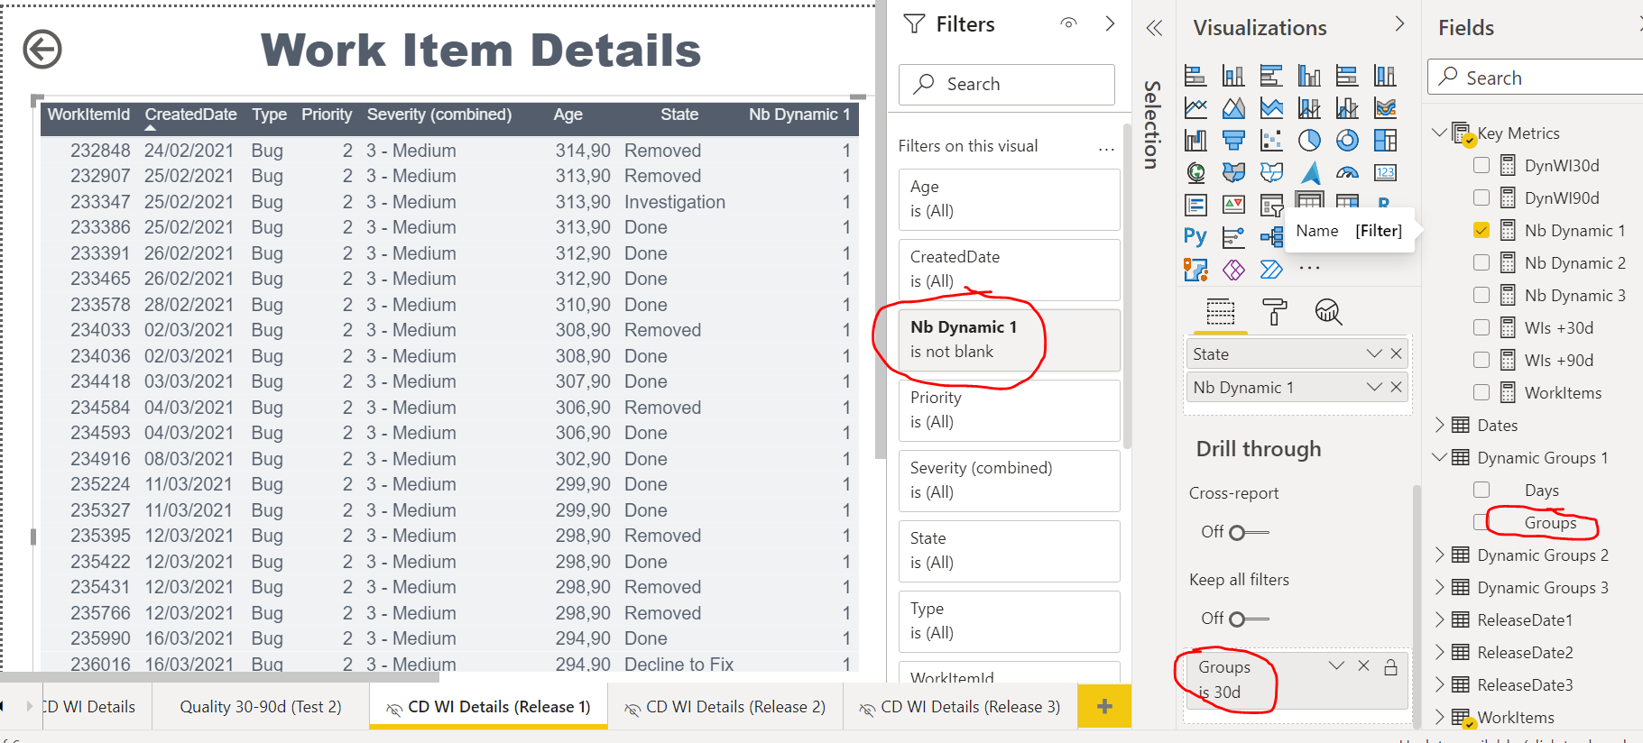Viewport: 1643px width, 743px height.
Task: Expand the Groups drill through filter
Action: tap(1336, 665)
